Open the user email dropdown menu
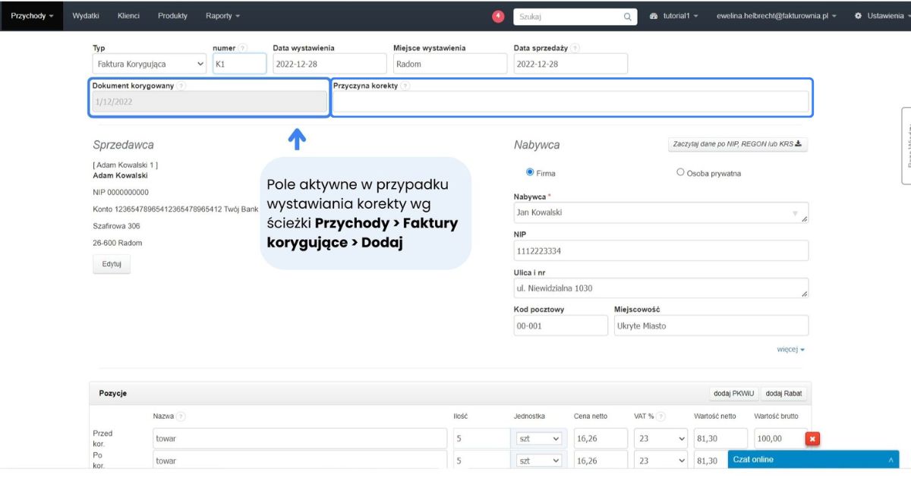Screen dimensions: 911x478 pos(777,16)
